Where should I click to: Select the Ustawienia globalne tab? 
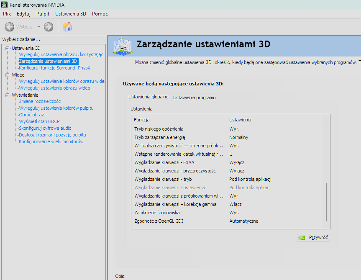(x=148, y=97)
